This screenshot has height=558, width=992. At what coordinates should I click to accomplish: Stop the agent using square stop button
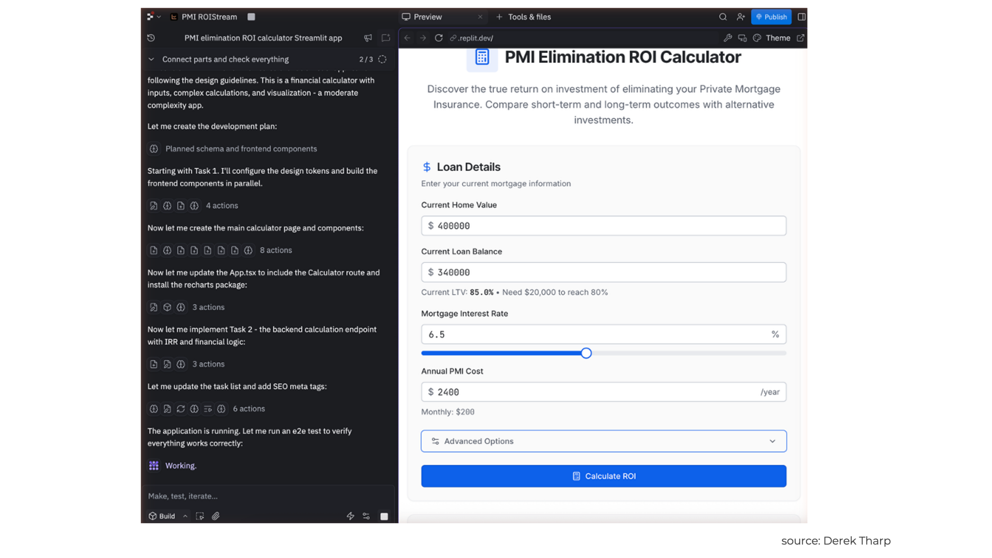pyautogui.click(x=384, y=516)
